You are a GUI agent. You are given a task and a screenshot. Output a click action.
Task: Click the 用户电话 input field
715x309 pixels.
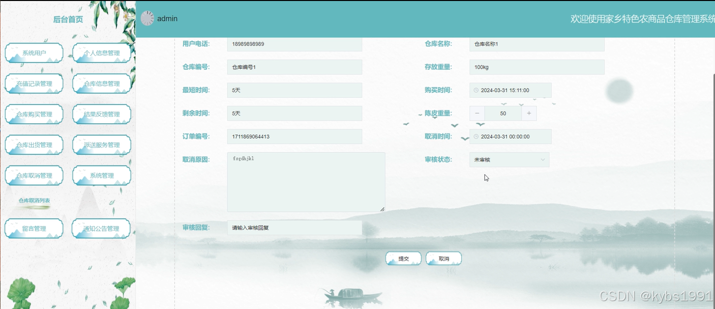[x=295, y=44]
